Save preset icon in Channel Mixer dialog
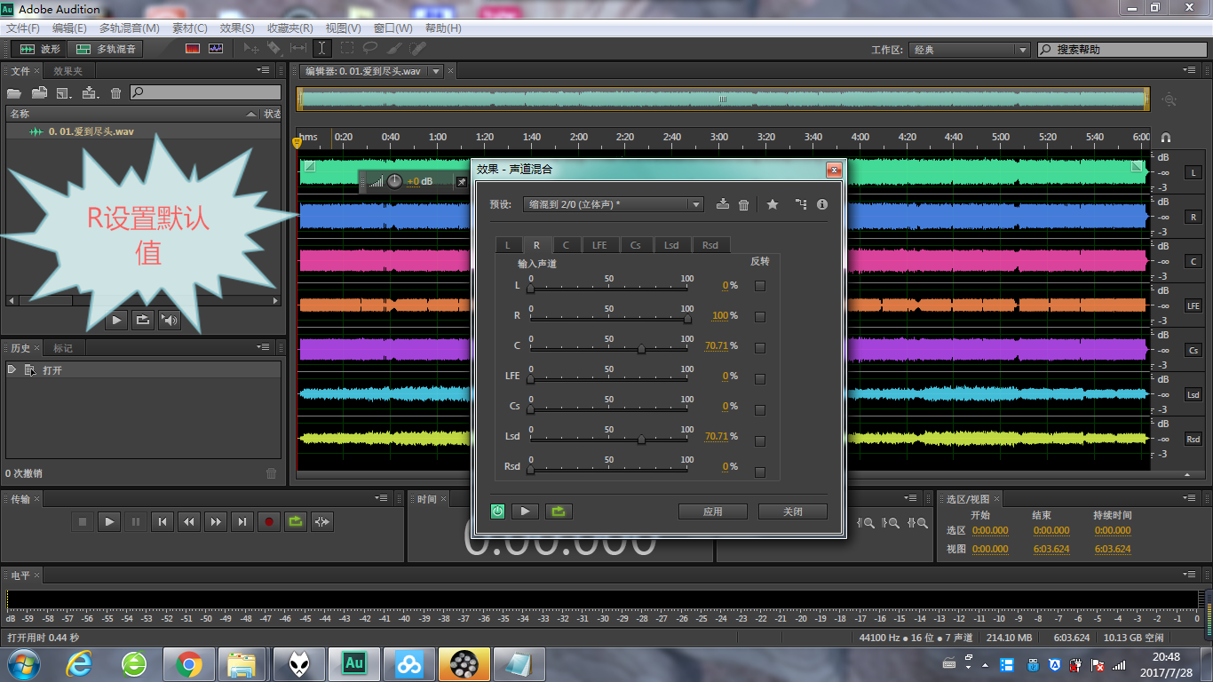 pyautogui.click(x=723, y=204)
